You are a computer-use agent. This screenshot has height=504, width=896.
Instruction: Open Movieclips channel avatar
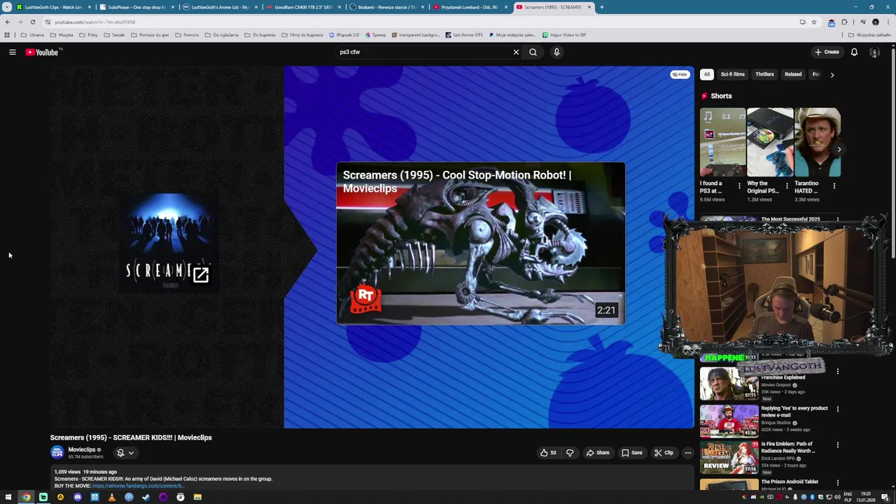coord(57,453)
